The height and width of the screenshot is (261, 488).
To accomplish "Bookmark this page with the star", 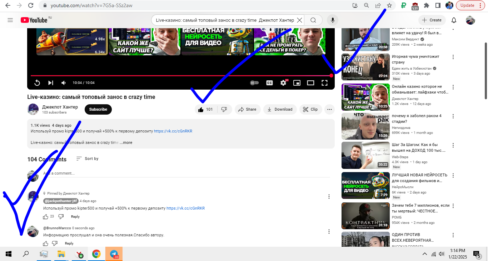I will coord(389,5).
